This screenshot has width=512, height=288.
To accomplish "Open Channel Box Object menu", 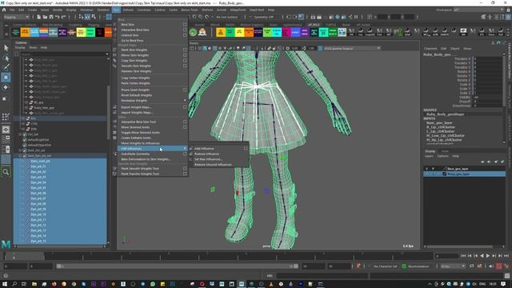I will 455,49.
